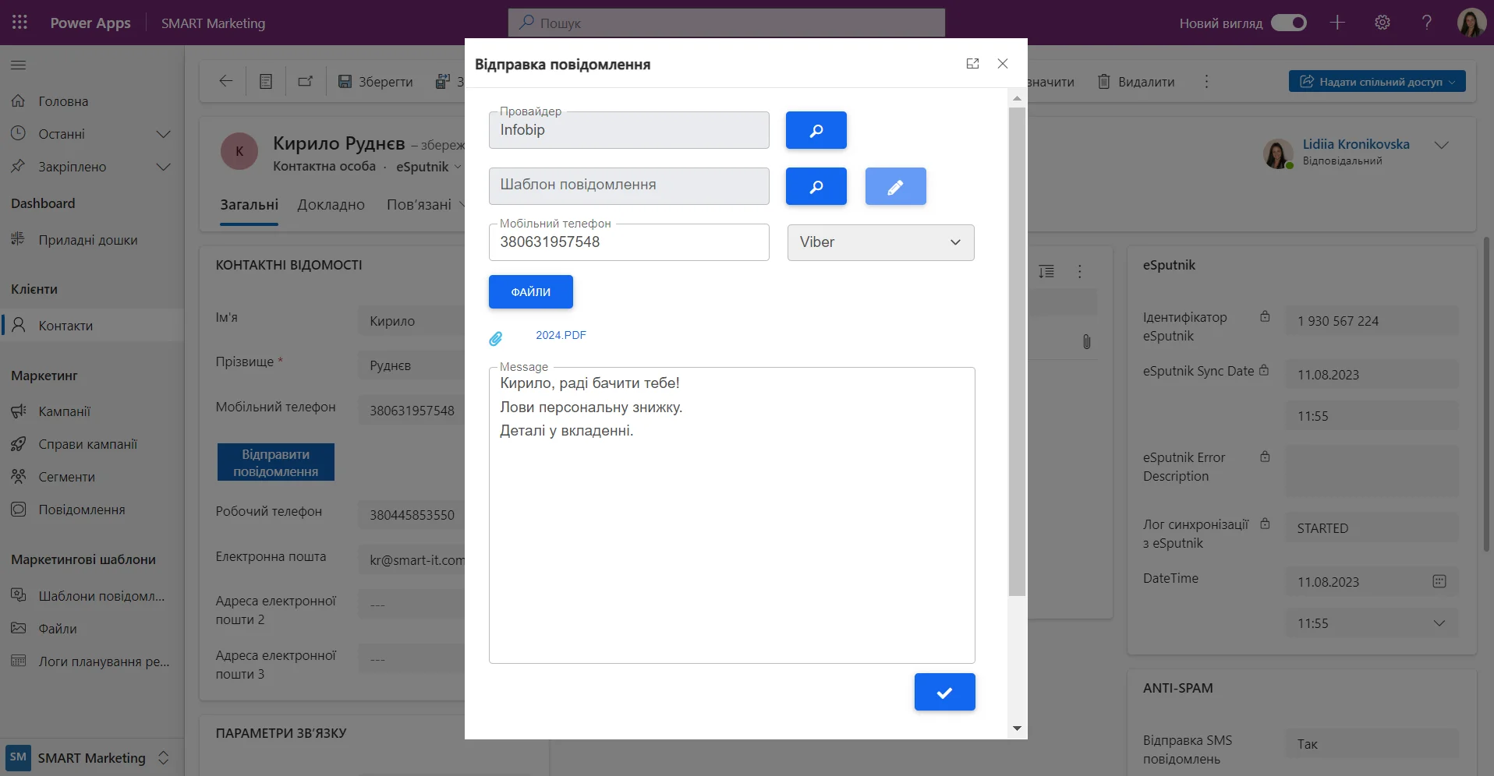Click the dialog vertical scrollbar
Screen dimensions: 1494x776
(x=1017, y=351)
